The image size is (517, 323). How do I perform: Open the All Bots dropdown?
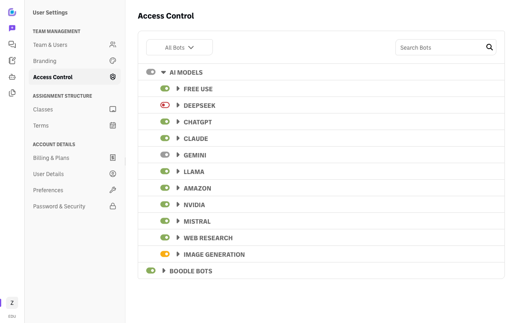tap(179, 47)
